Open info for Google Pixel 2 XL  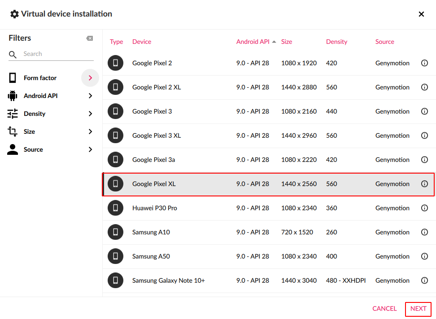pyautogui.click(x=424, y=87)
